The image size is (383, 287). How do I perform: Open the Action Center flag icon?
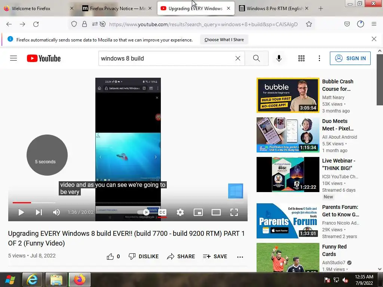pyautogui.click(x=327, y=280)
